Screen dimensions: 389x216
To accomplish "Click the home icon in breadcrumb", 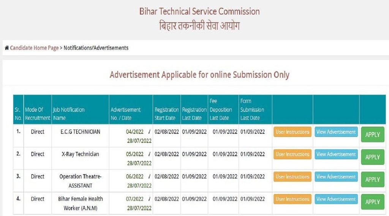I will pyautogui.click(x=7, y=48).
